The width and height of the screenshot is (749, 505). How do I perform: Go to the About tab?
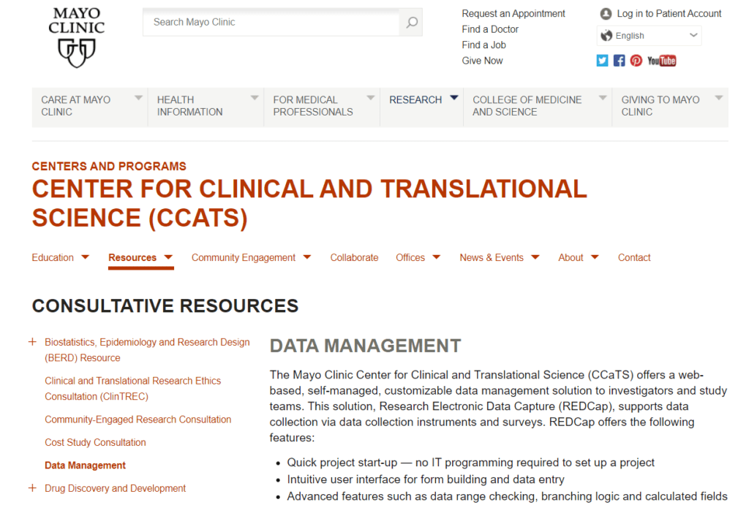[x=571, y=258]
